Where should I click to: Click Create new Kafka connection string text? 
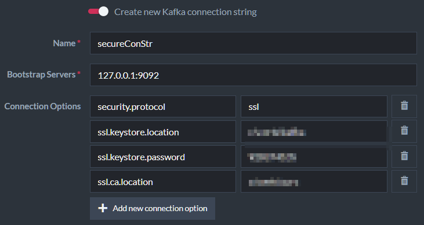pyautogui.click(x=186, y=12)
